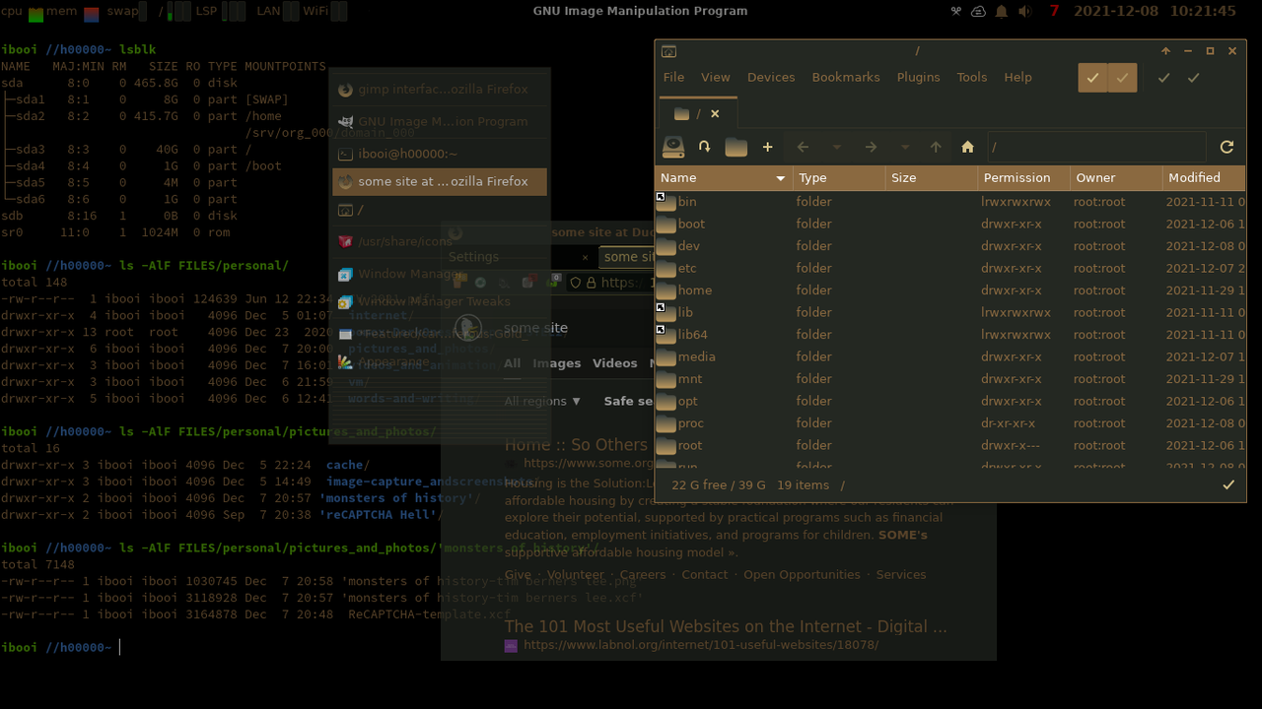The width and height of the screenshot is (1262, 709).
Task: Open the Tools menu
Action: click(972, 77)
